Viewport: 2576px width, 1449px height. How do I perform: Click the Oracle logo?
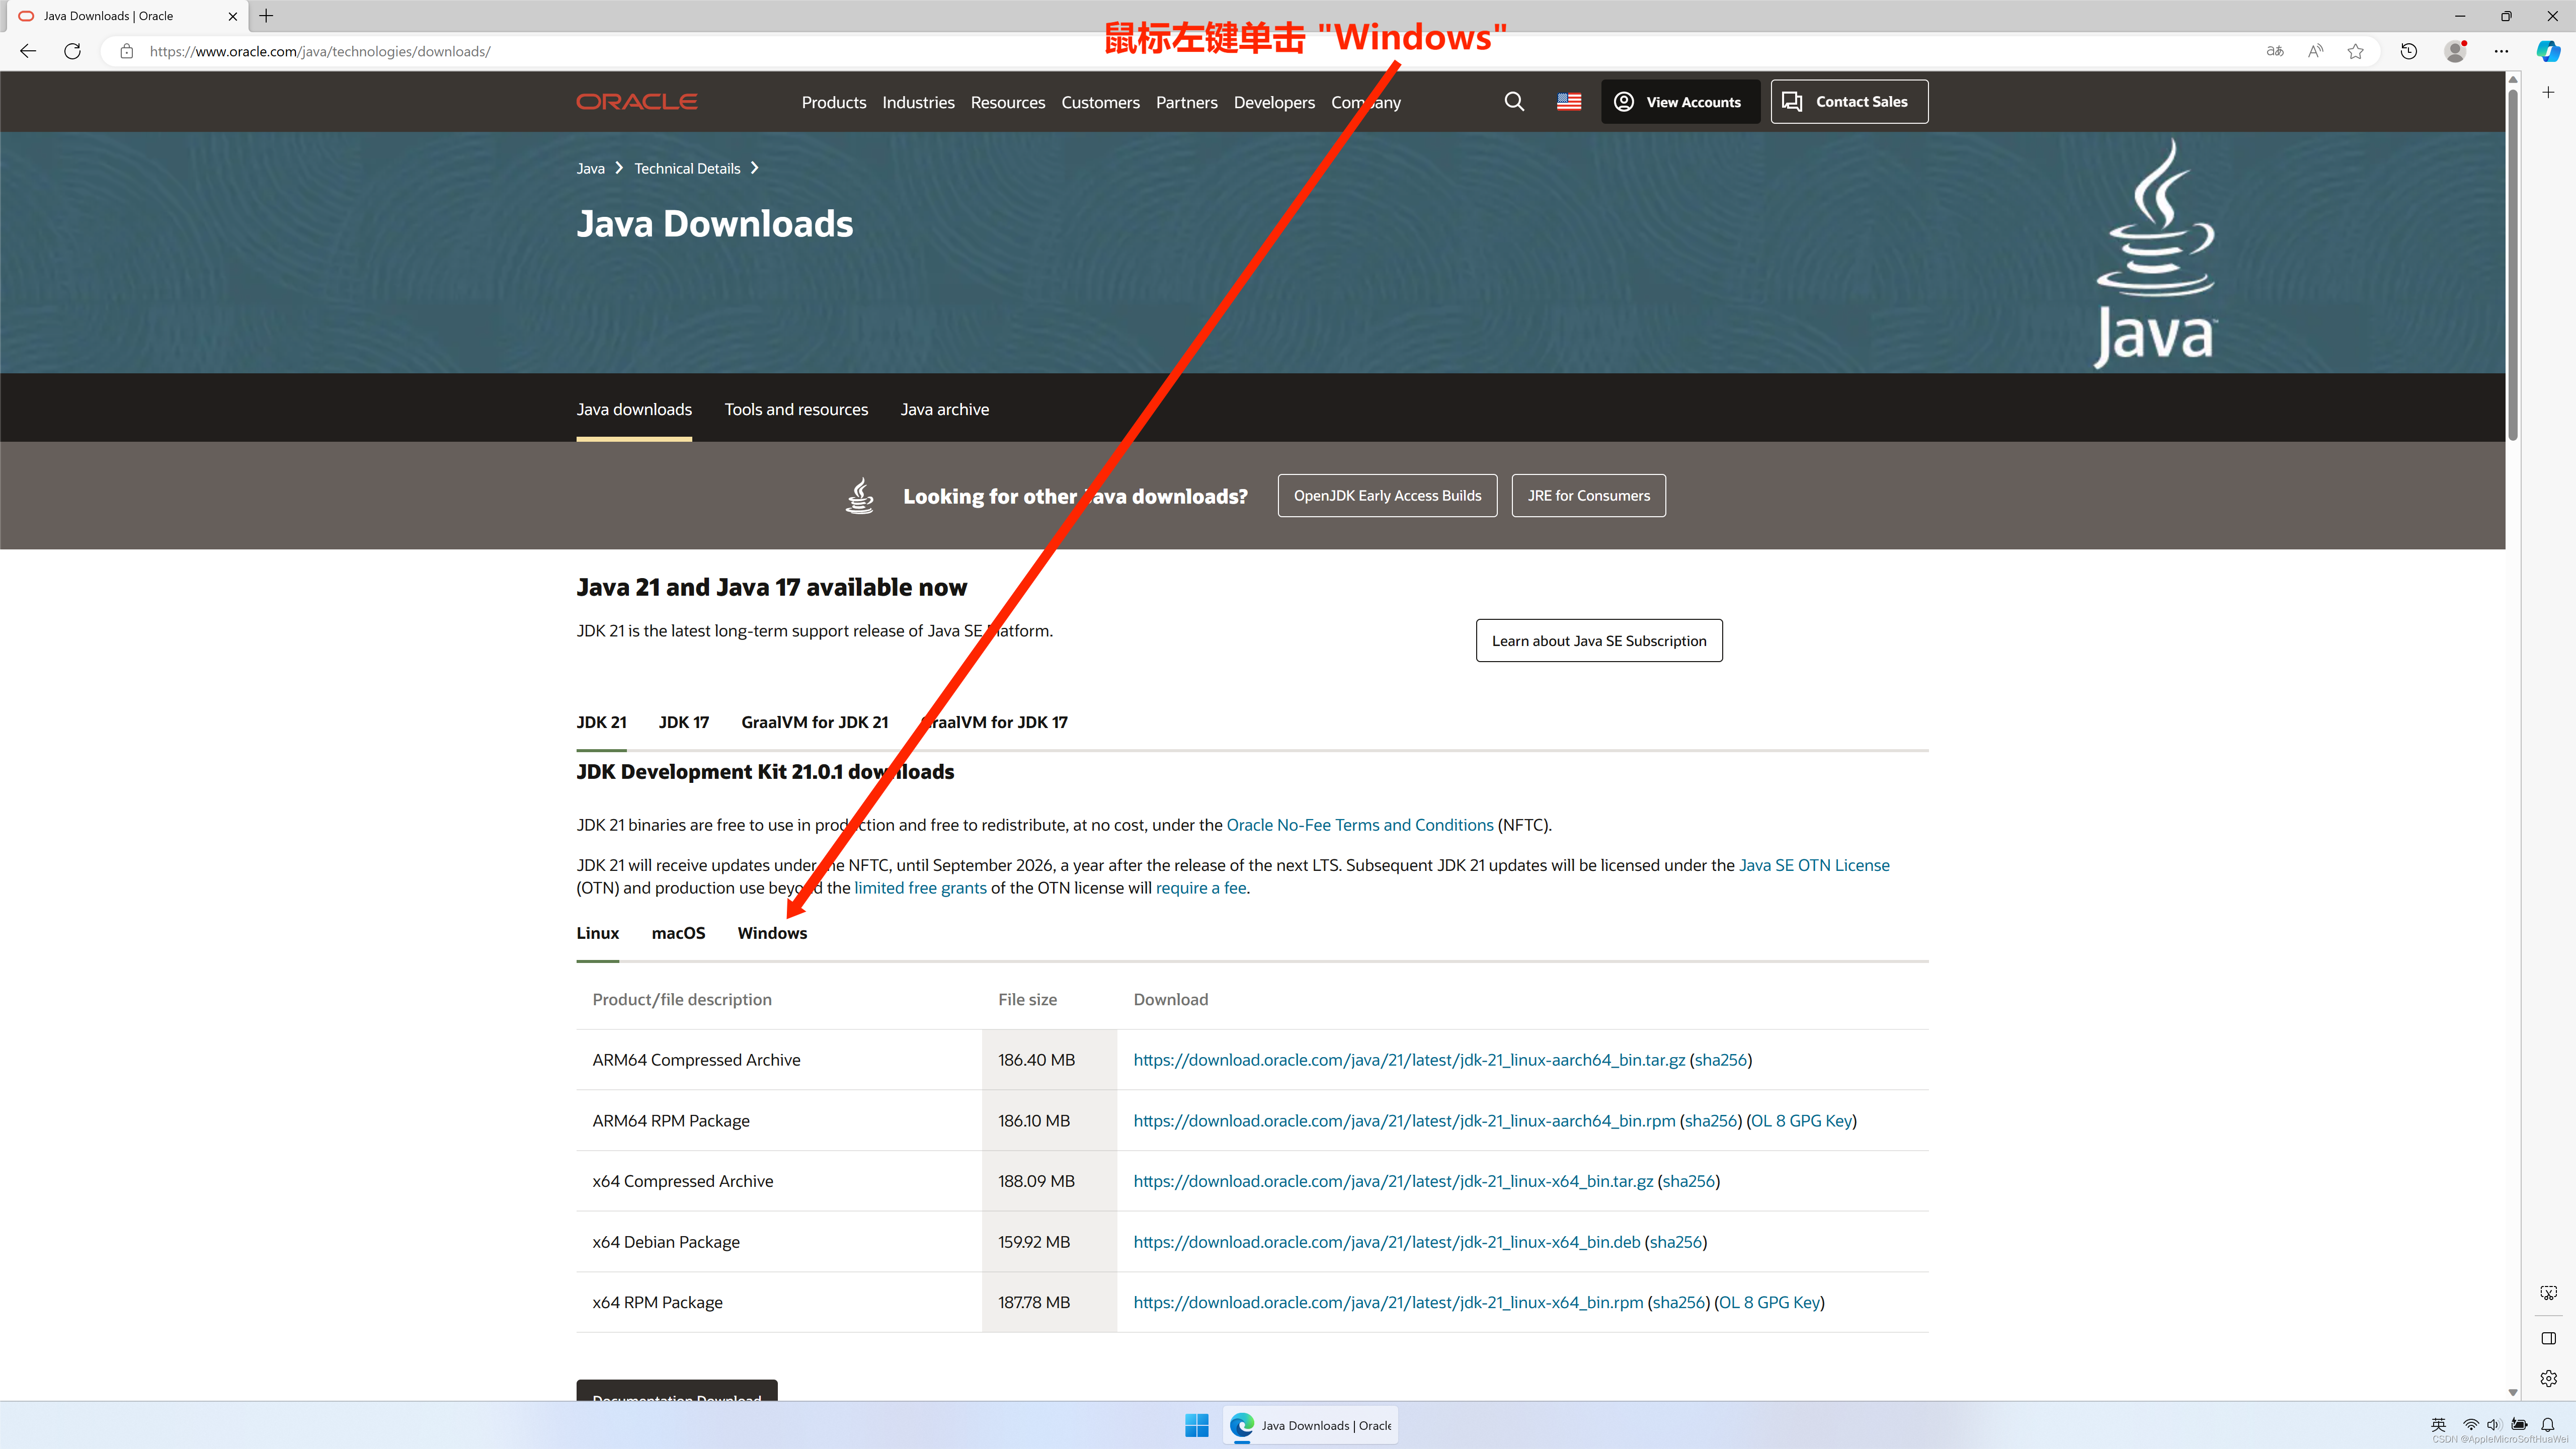(637, 101)
